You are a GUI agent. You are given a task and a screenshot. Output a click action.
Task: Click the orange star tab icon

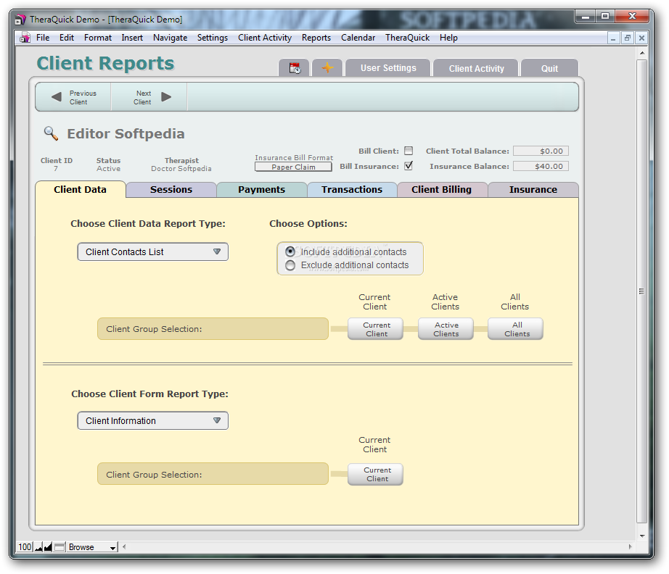327,68
